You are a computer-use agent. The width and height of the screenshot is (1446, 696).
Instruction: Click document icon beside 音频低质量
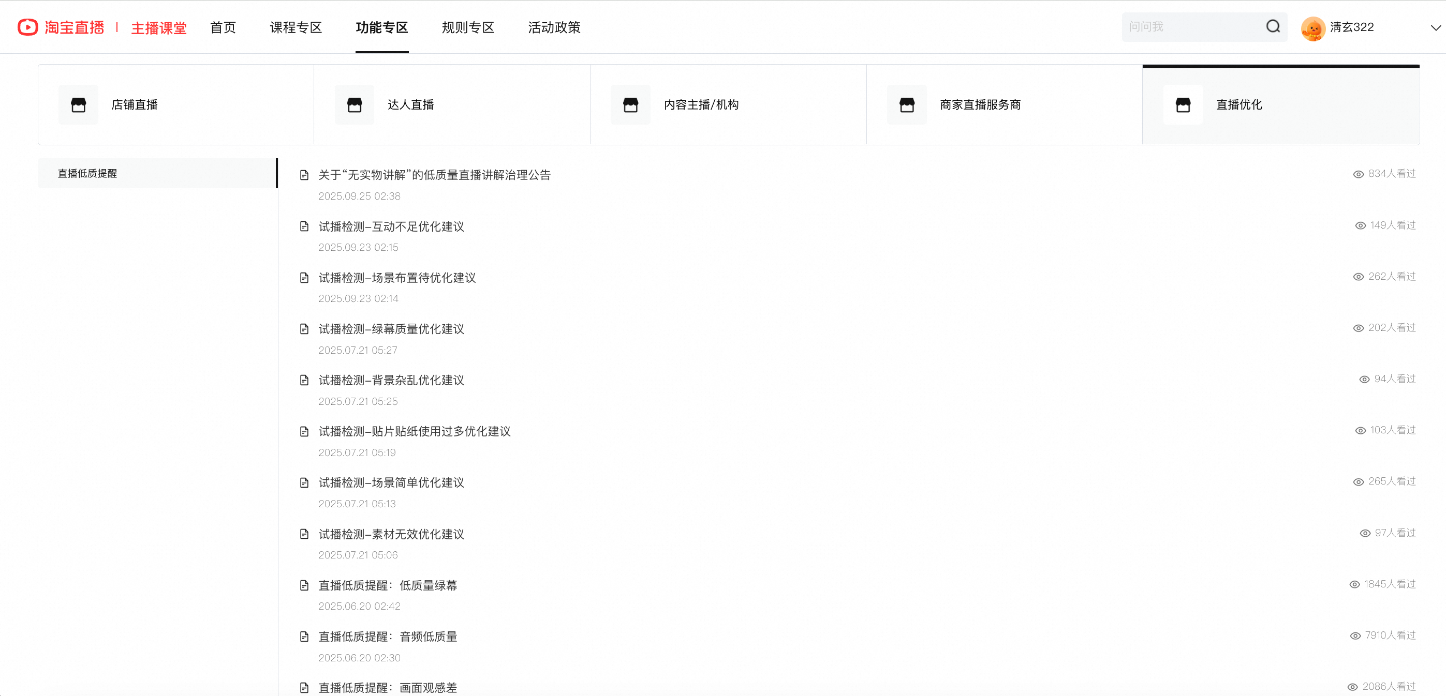pyautogui.click(x=304, y=637)
